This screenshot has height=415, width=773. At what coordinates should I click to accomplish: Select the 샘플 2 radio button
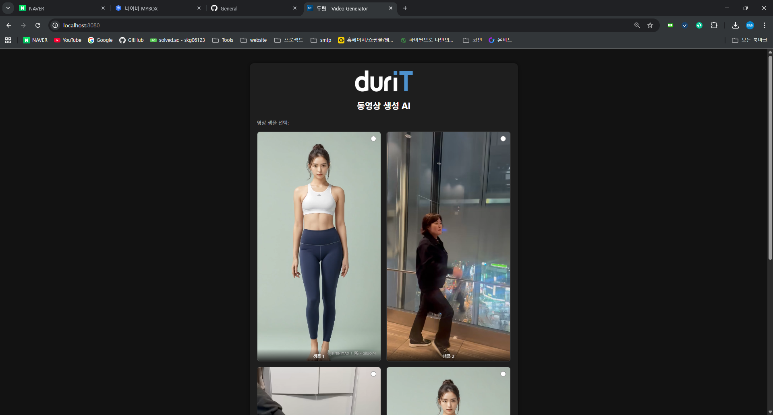[x=503, y=139]
